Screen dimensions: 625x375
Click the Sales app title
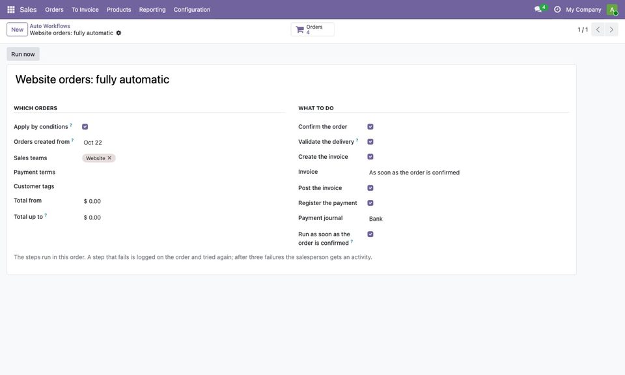28,10
